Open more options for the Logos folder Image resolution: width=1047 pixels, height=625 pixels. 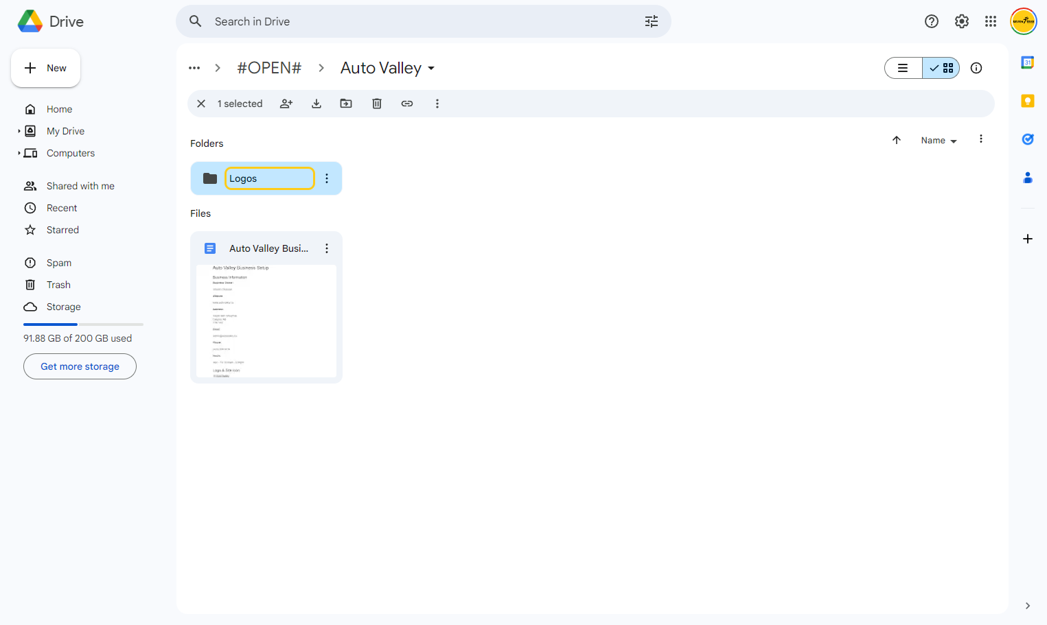click(x=327, y=178)
